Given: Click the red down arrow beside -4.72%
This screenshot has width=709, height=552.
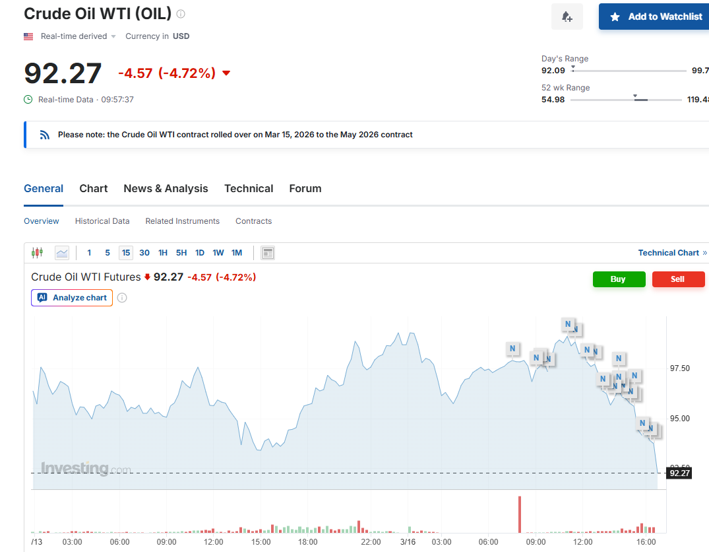Looking at the screenshot, I should (226, 73).
